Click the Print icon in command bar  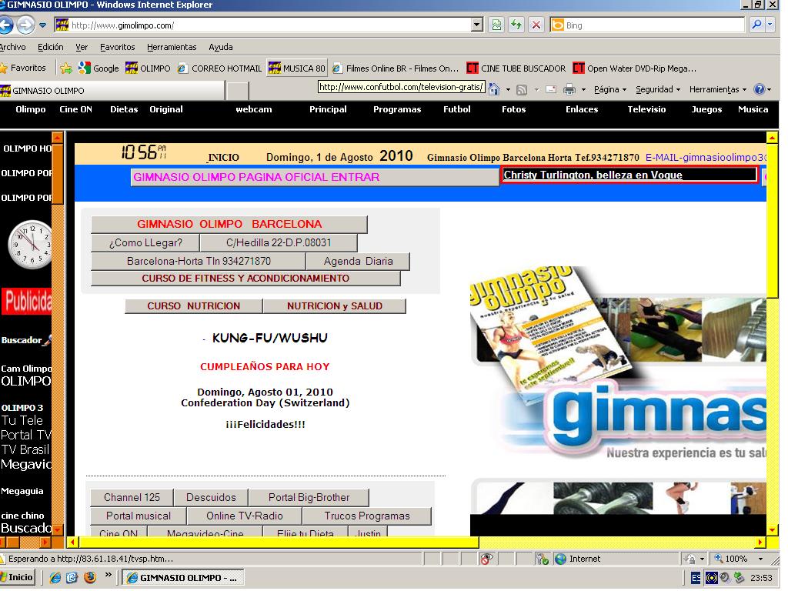569,89
